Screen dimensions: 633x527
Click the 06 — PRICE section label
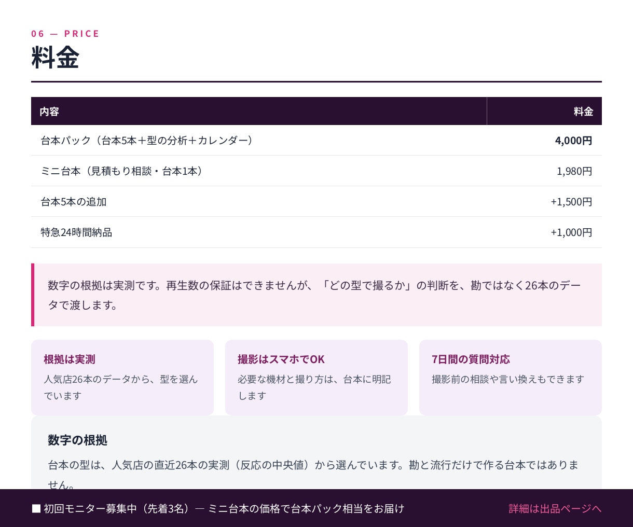click(65, 34)
